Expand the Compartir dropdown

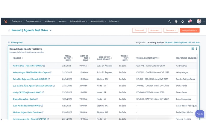(x=171, y=30)
